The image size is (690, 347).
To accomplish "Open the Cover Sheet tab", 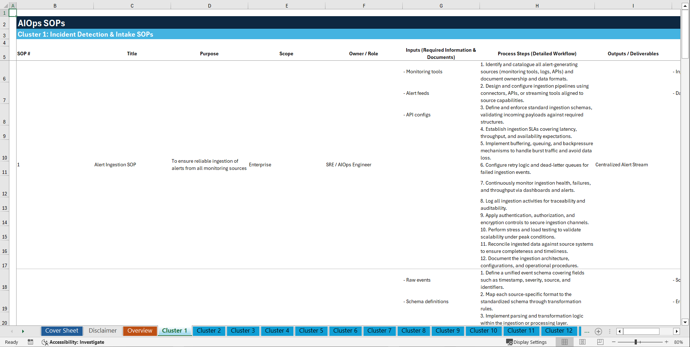I will point(61,331).
